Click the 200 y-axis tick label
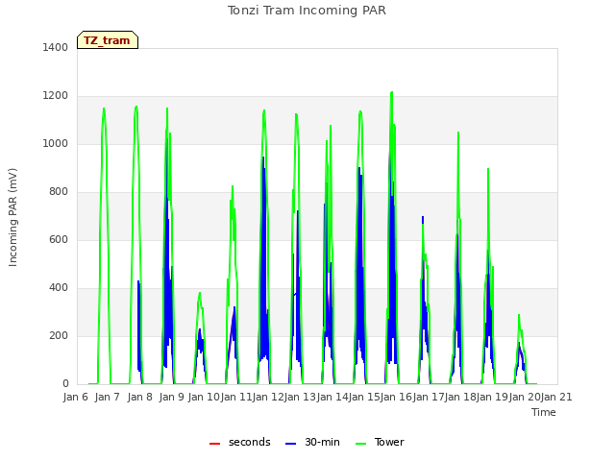615x461 pixels. point(59,336)
